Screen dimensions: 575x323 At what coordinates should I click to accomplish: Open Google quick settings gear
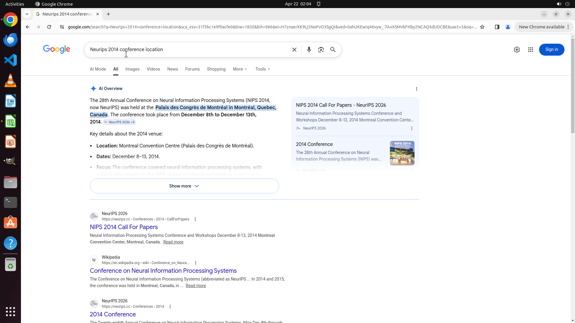[x=517, y=50]
